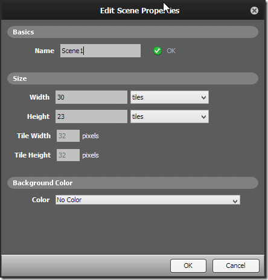Image resolution: width=268 pixels, height=280 pixels.
Task: Click the Edit Scene Properties title bar
Action: click(133, 10)
